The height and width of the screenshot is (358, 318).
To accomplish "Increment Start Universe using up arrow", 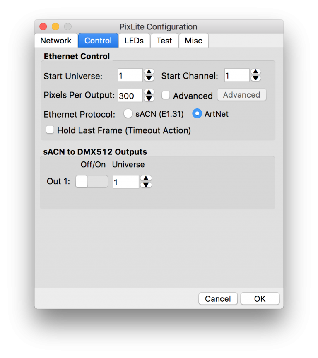I will pos(149,72).
